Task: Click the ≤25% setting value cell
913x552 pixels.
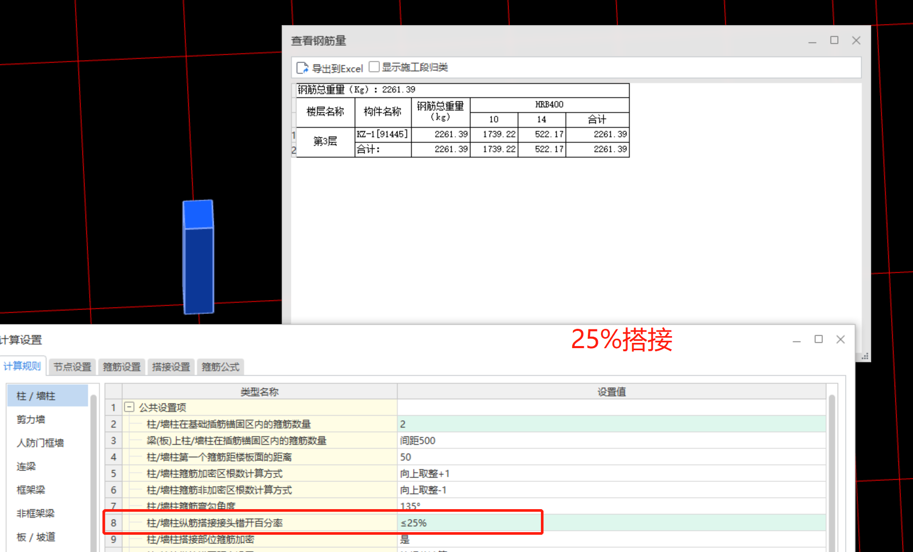Action: (611, 523)
